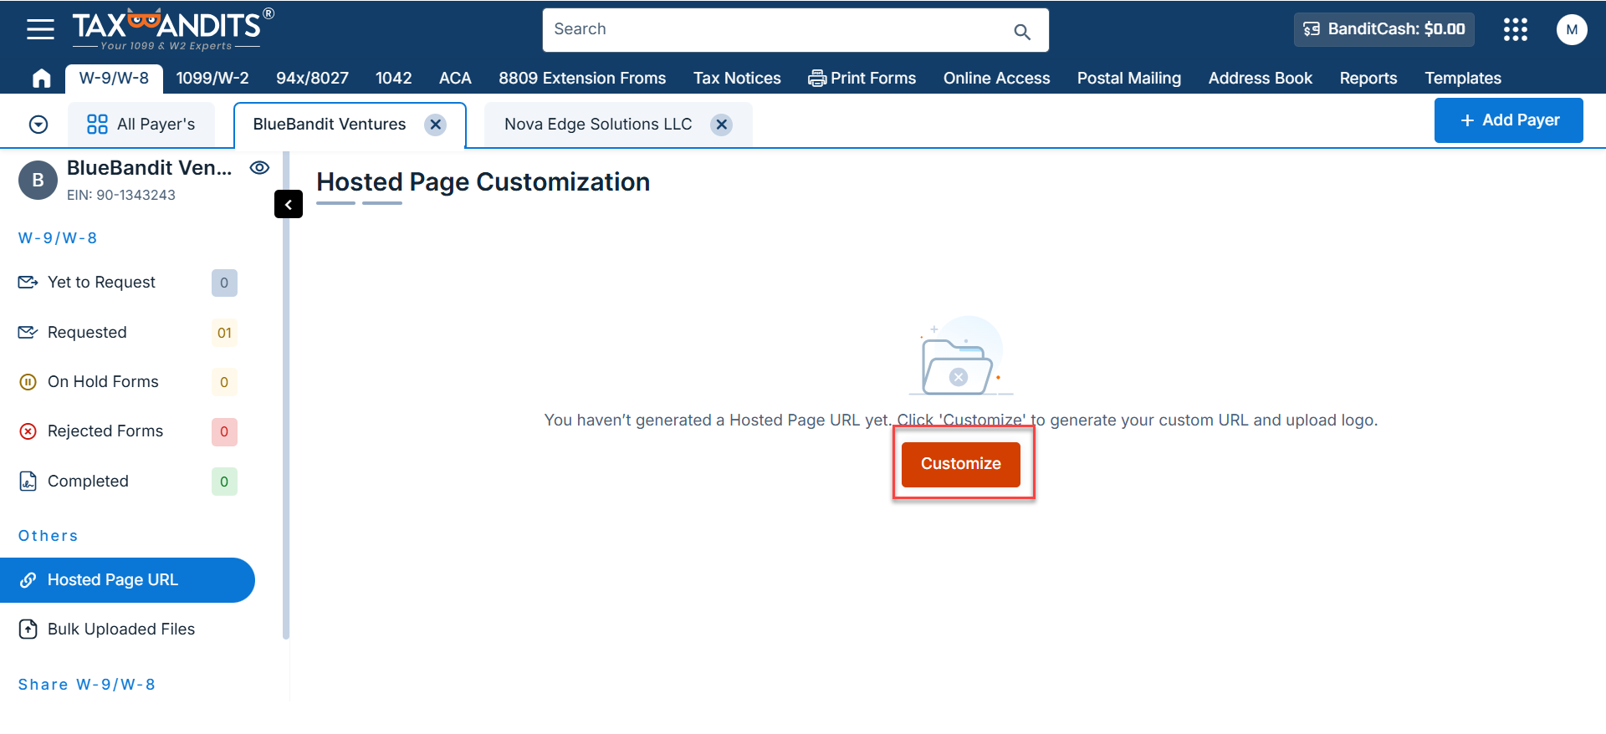The width and height of the screenshot is (1606, 734).
Task: Open 8809 Extension Froms menu
Action: pyautogui.click(x=582, y=78)
